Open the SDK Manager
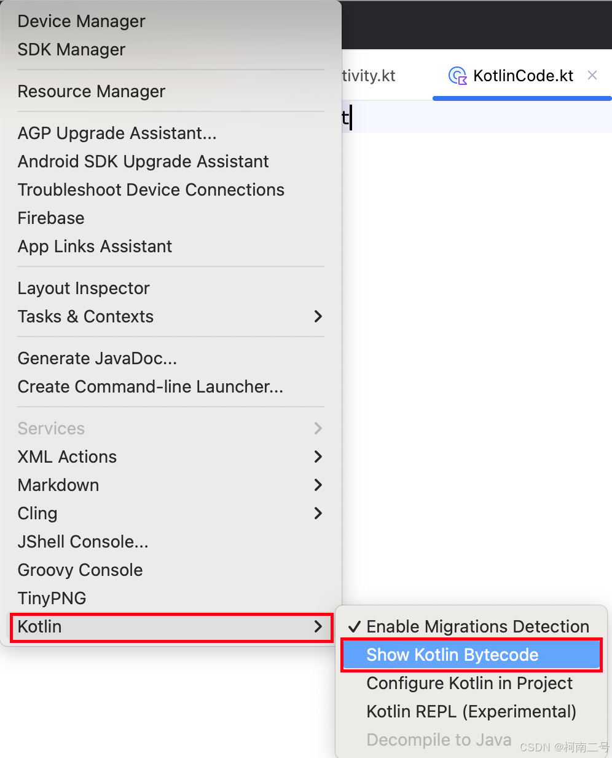Screen dimensions: 612x758 pos(71,49)
